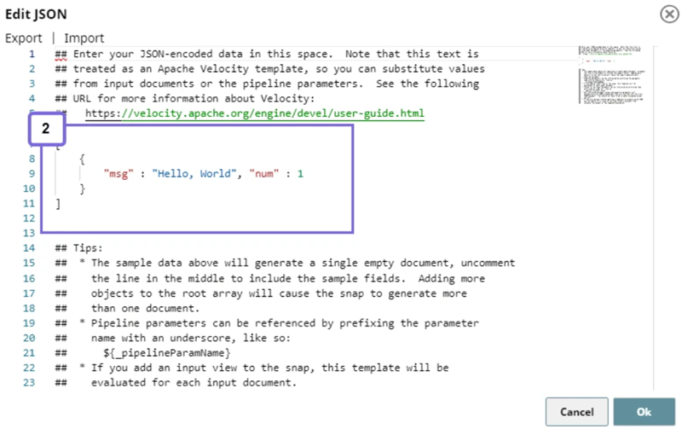The height and width of the screenshot is (429, 682).
Task: Place cursor on the "msg" key
Action: pyautogui.click(x=118, y=173)
